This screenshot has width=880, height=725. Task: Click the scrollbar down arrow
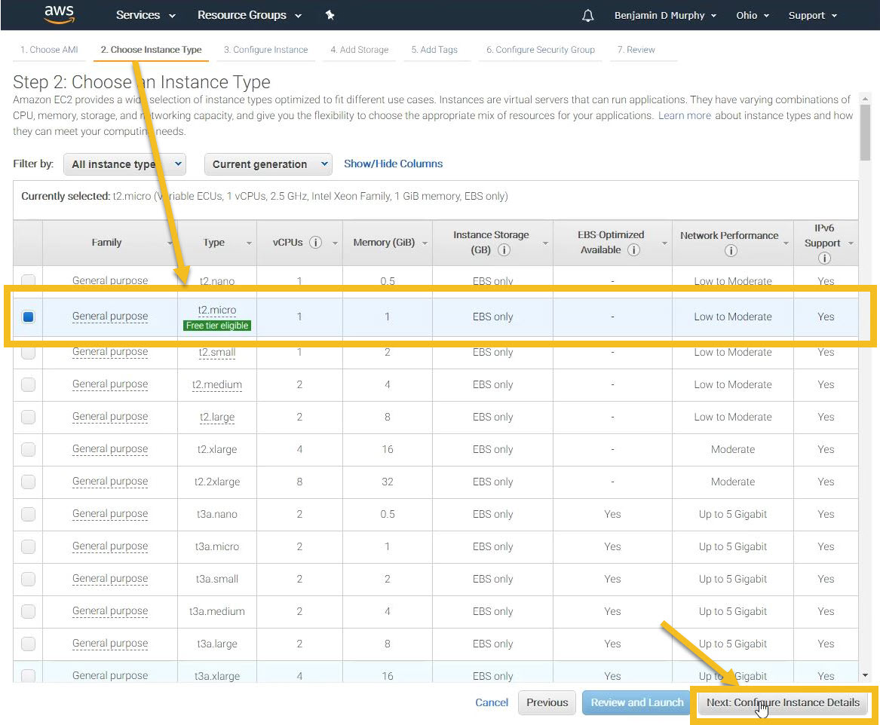(865, 675)
